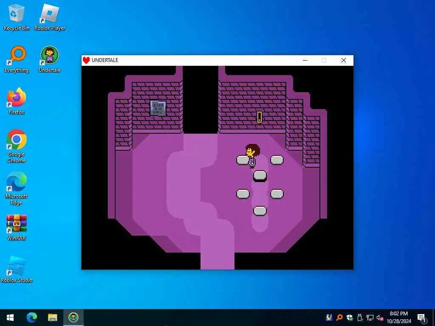Open File Explorer from the taskbar
This screenshot has height=326, width=435.
[52, 318]
